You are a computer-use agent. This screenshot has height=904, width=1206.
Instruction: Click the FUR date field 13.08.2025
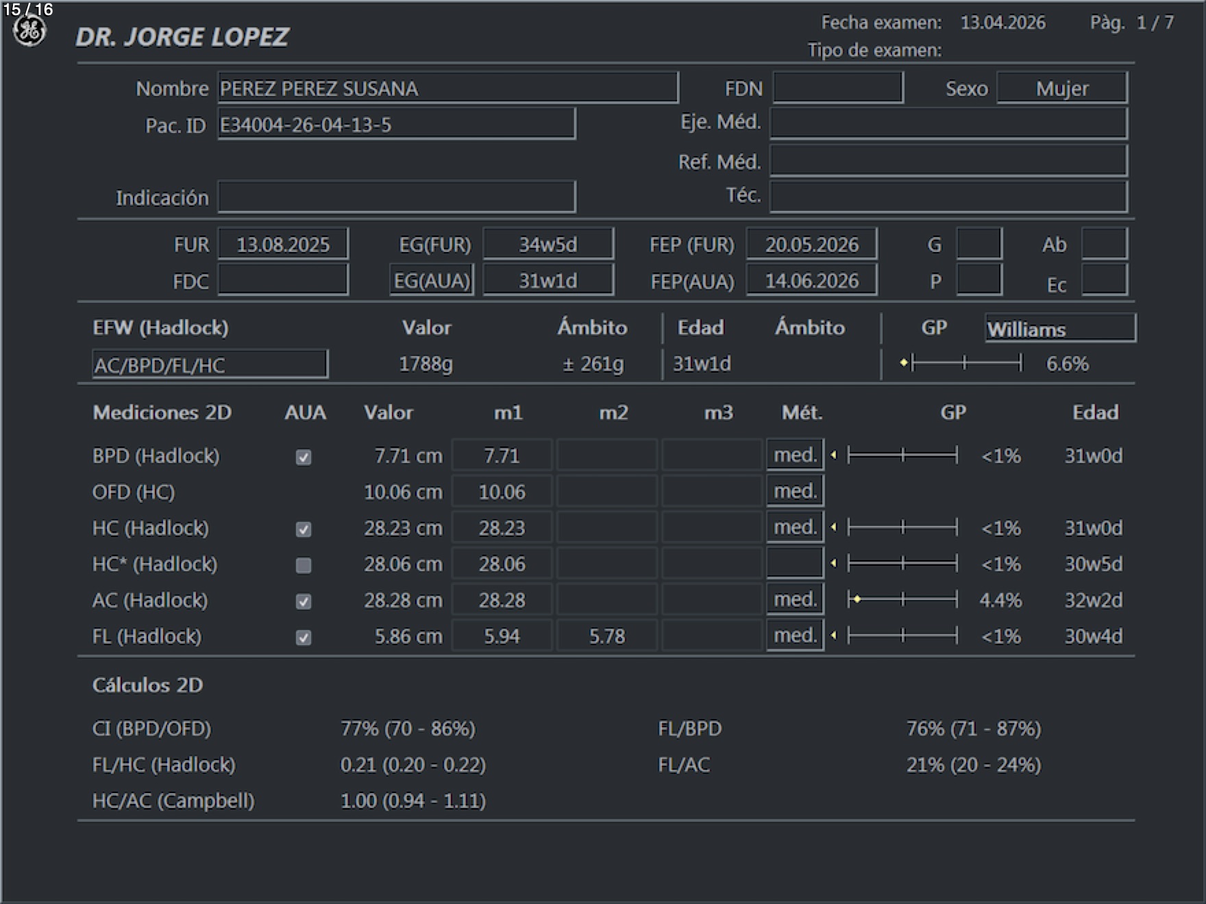tap(283, 244)
